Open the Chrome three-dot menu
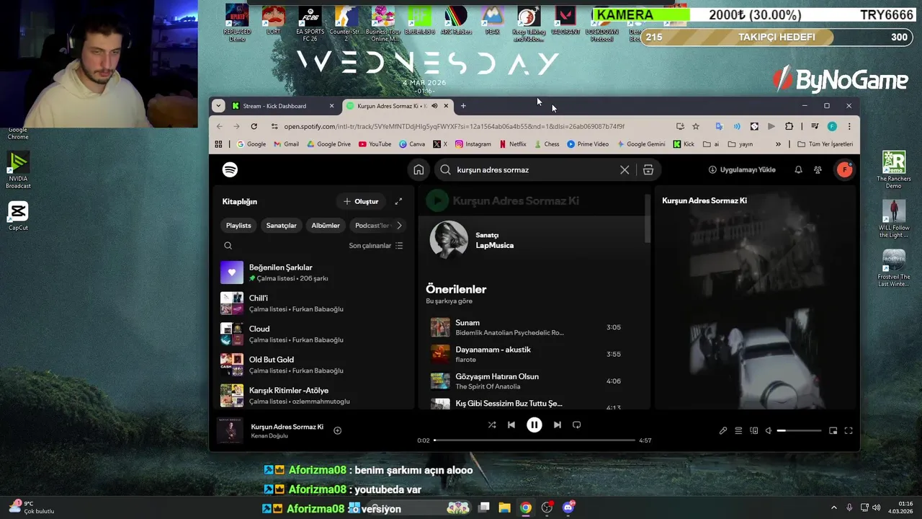Screen dimensions: 922x519 point(849,126)
